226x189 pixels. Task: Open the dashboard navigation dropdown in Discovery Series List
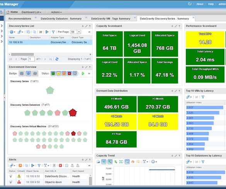click(20, 32)
